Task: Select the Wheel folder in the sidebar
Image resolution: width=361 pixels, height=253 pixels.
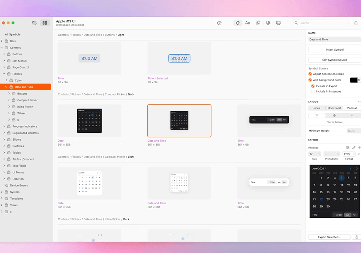Action: (21, 113)
